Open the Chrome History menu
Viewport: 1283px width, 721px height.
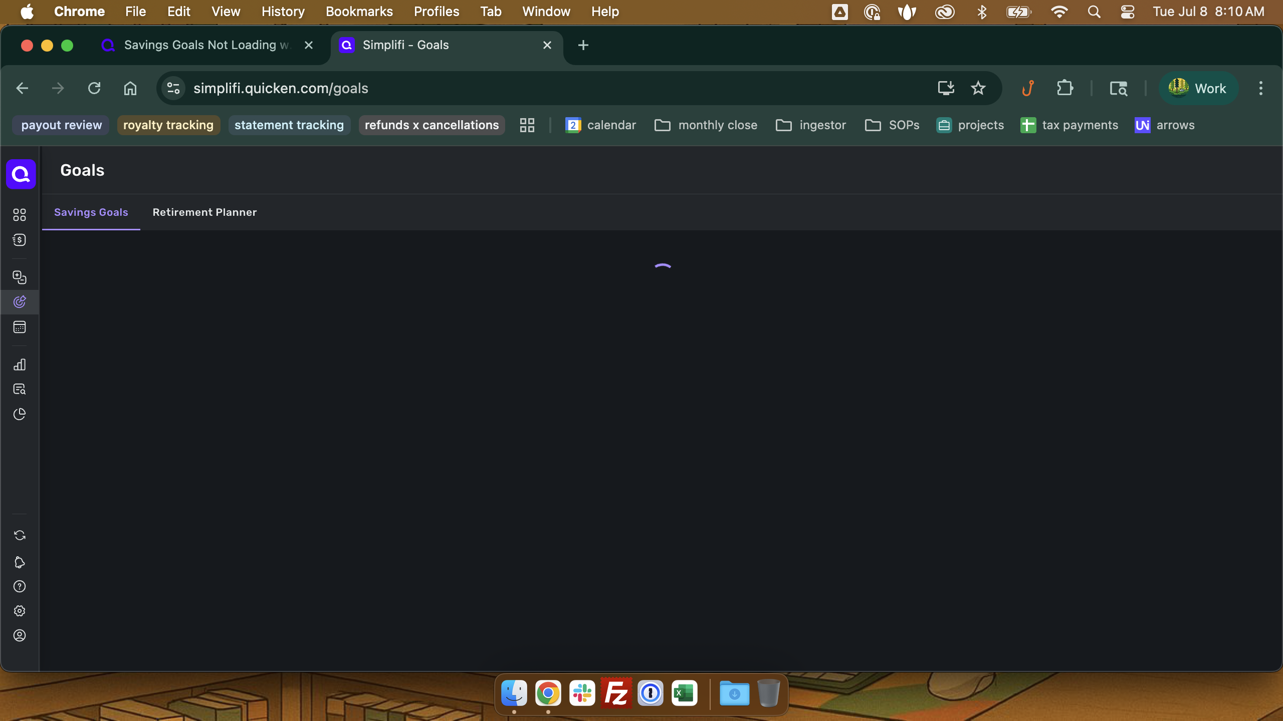[x=283, y=12]
